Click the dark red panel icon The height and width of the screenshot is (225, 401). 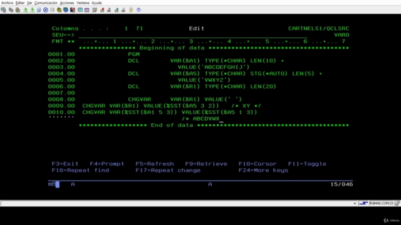point(73,10)
